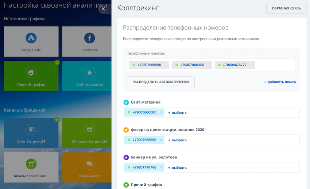The image size is (310, 189).
Task: Select the phone number +79209676777 chip
Action: tap(235, 65)
